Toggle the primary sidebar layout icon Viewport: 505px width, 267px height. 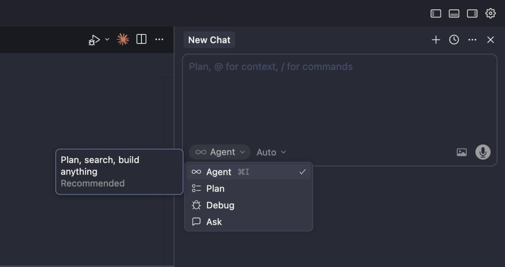(436, 13)
